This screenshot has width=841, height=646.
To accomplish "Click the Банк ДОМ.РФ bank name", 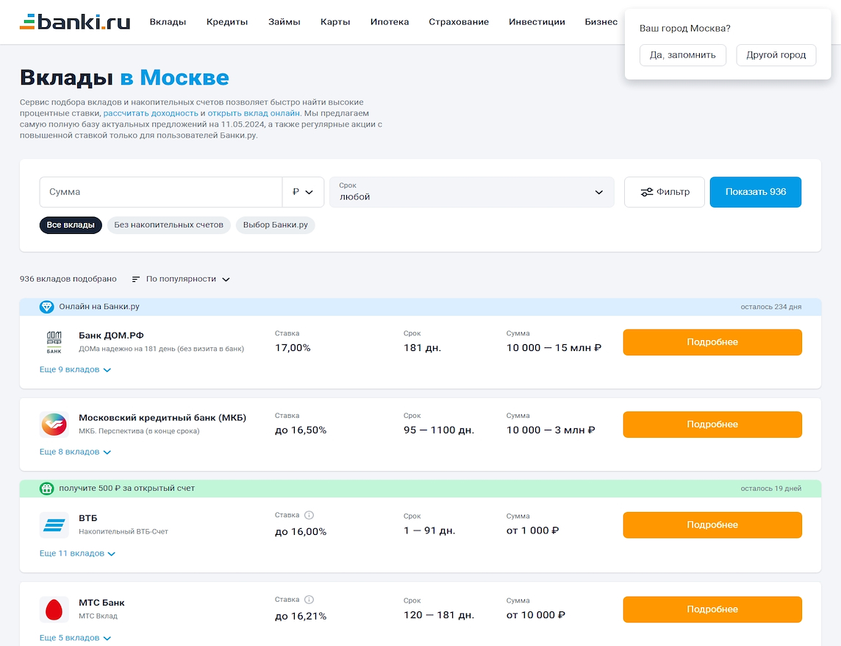I will (111, 336).
